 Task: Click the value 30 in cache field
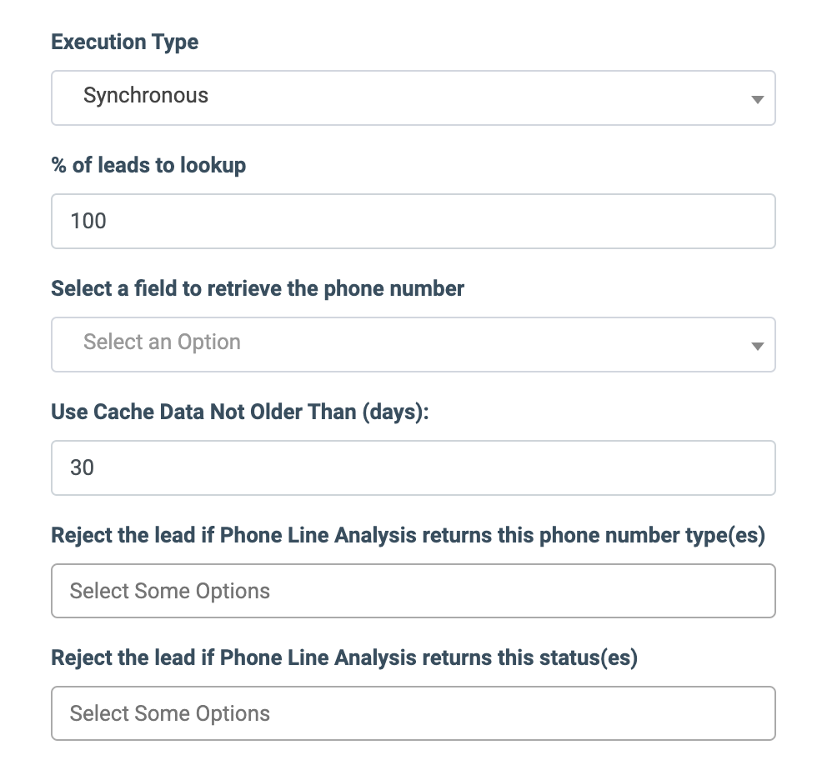point(82,467)
